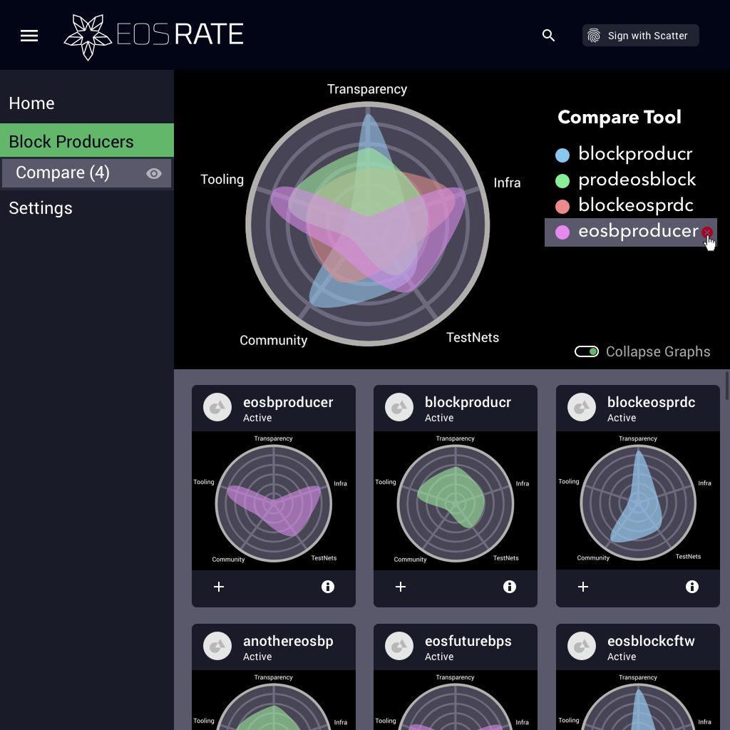Click TestNets label on main chart
Screen dimensions: 730x730
click(x=473, y=337)
